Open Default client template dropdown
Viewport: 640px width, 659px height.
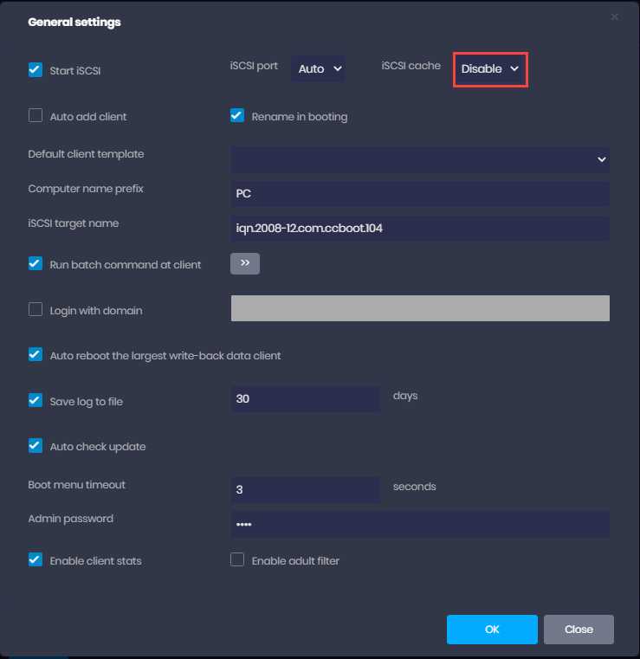coord(419,159)
